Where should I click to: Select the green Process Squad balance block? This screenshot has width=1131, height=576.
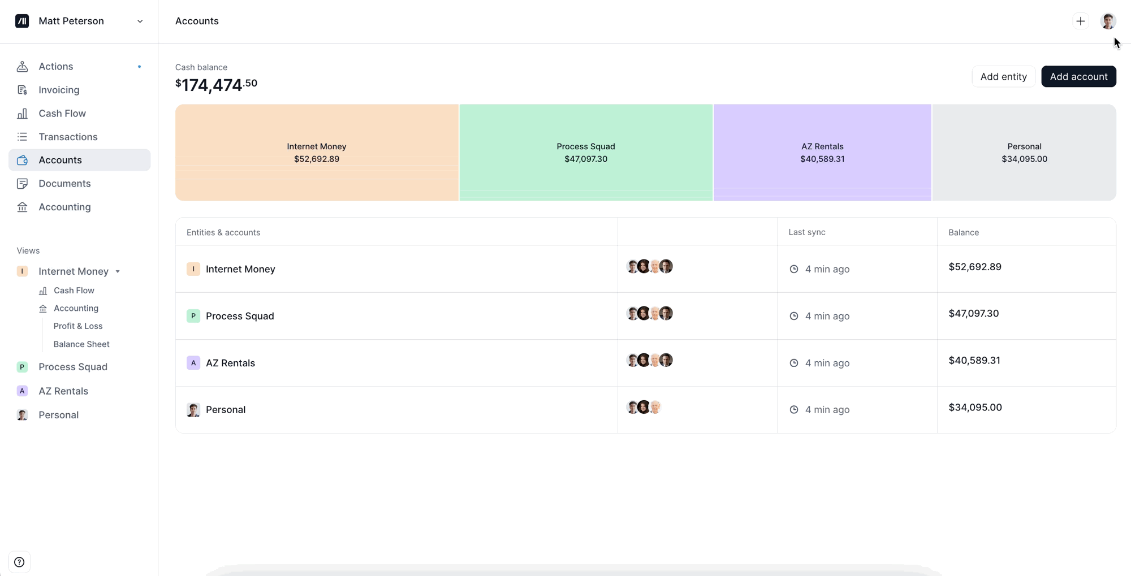[x=585, y=153]
